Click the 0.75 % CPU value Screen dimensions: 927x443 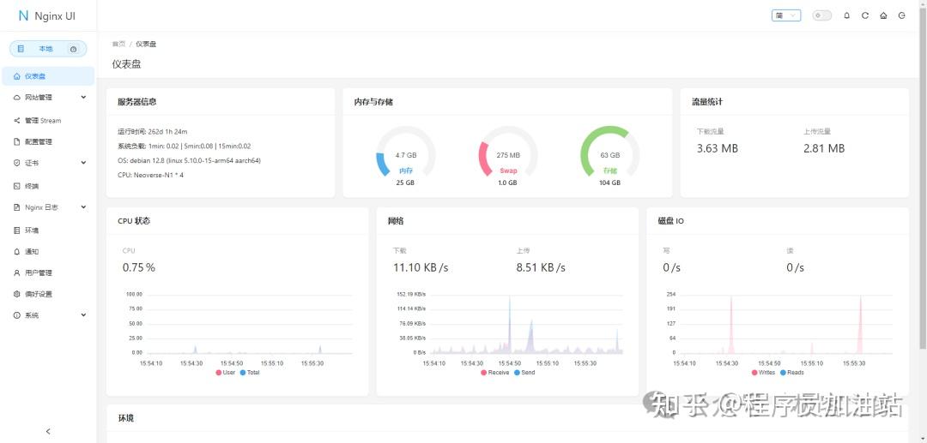(139, 268)
